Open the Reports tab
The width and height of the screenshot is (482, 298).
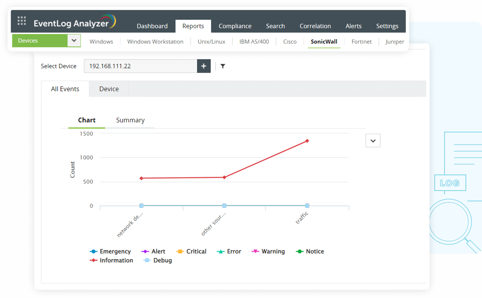tap(193, 26)
